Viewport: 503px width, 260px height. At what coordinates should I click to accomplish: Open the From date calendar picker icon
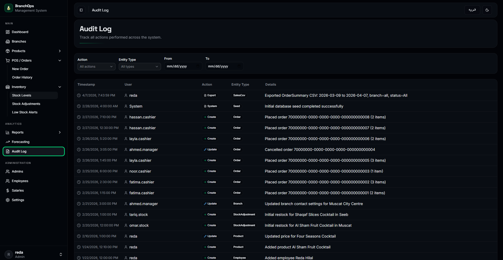198,66
